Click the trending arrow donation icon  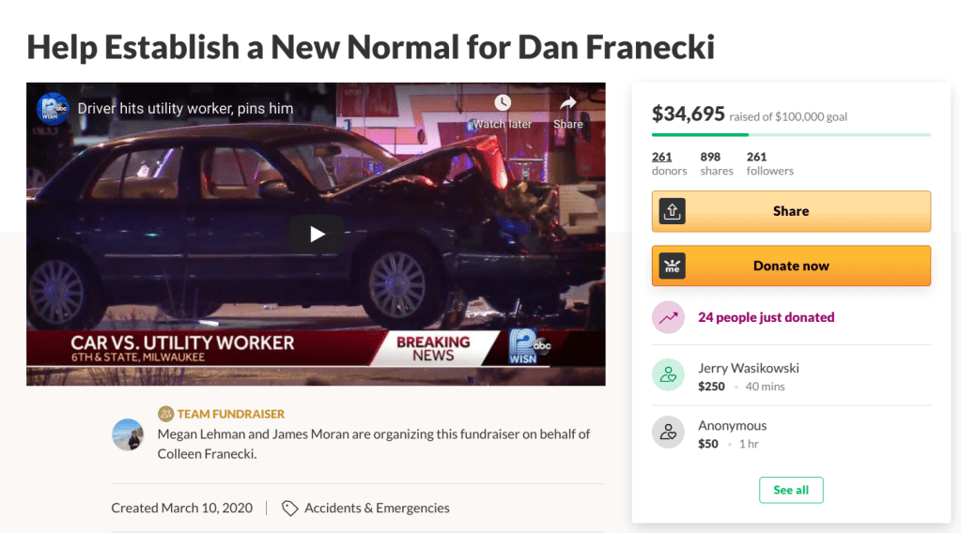pyautogui.click(x=668, y=317)
